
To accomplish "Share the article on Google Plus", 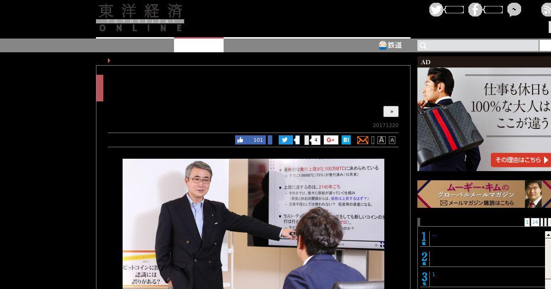I will click(331, 140).
